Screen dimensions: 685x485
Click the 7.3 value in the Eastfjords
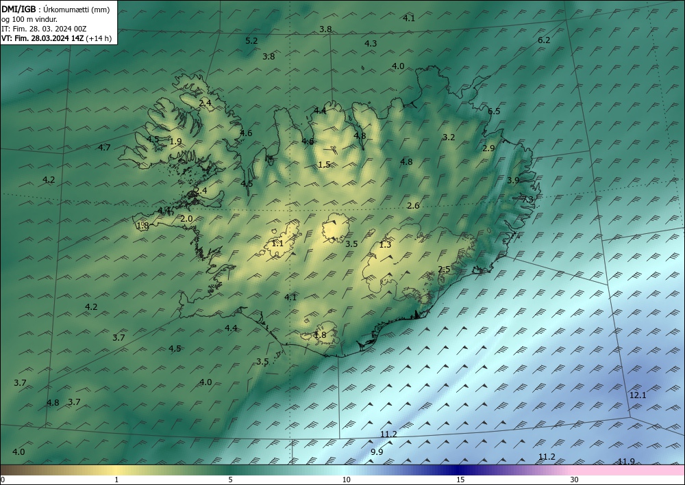527,199
